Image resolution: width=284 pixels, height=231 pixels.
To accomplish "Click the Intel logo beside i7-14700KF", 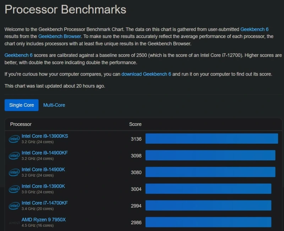I will (x=14, y=206).
